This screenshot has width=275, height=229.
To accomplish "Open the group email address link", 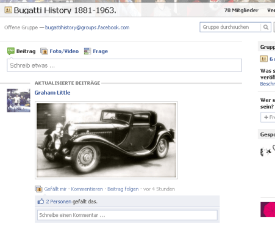I will [x=87, y=27].
